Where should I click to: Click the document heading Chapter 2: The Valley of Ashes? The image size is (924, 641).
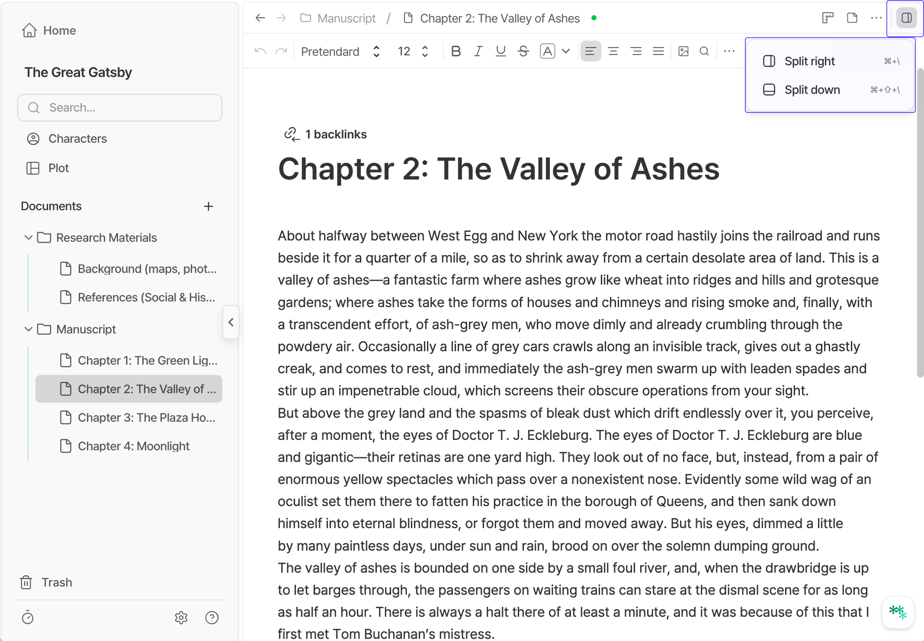(x=499, y=169)
